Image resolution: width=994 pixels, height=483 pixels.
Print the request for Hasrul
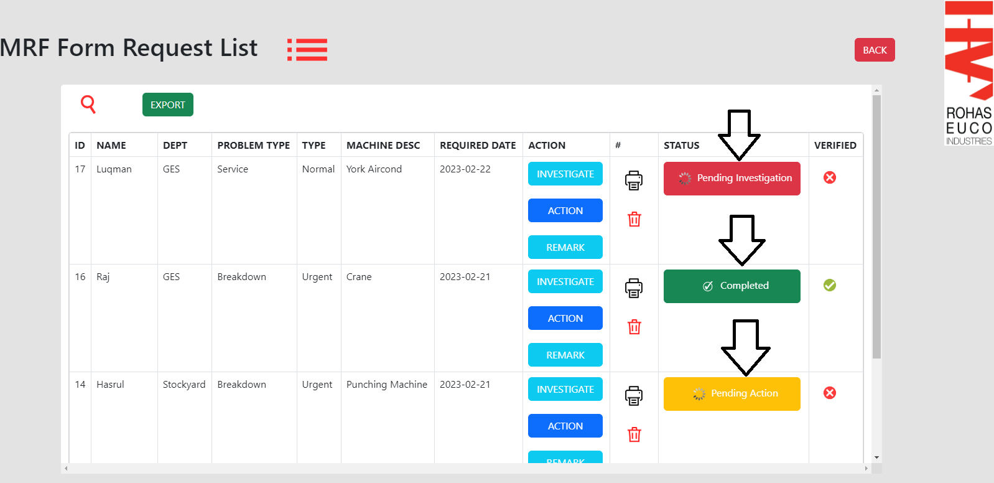click(634, 396)
